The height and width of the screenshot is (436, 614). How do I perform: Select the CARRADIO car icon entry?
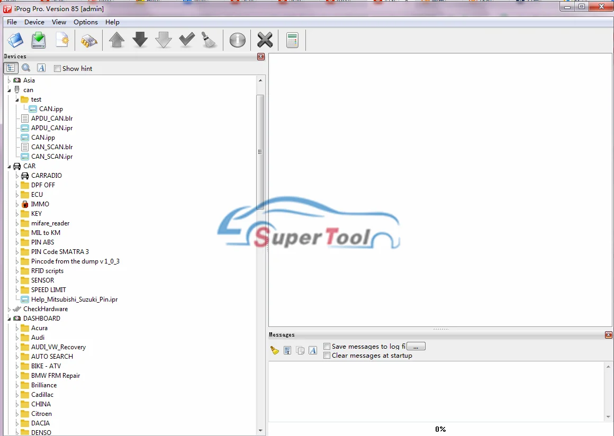(x=25, y=176)
